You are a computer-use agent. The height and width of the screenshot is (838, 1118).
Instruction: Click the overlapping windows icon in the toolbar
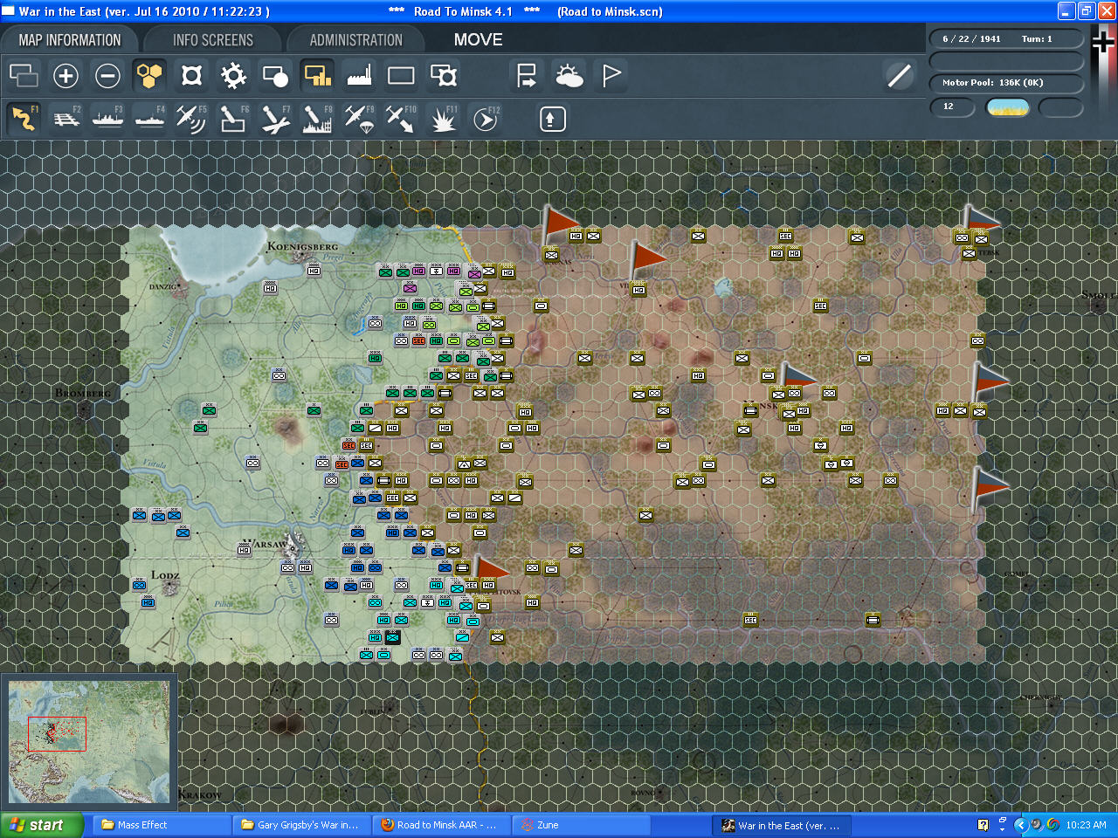24,76
